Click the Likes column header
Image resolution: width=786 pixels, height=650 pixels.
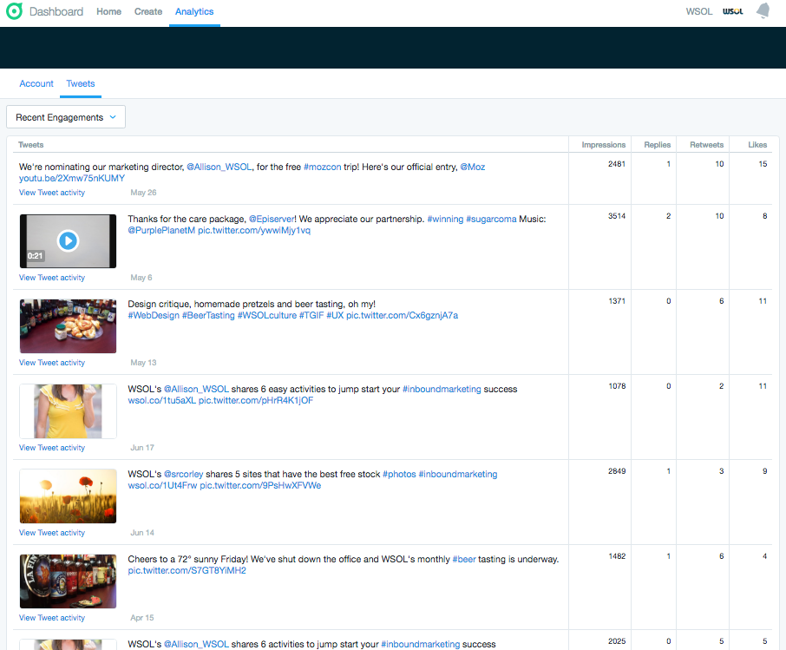[x=757, y=145]
